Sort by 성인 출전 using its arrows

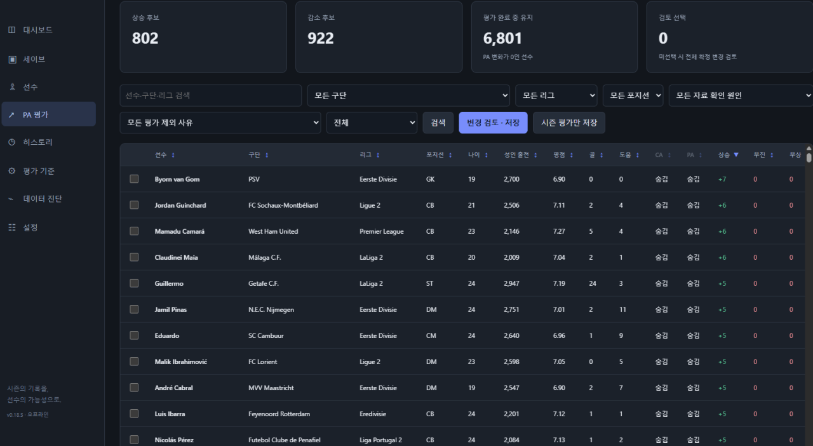pyautogui.click(x=535, y=155)
